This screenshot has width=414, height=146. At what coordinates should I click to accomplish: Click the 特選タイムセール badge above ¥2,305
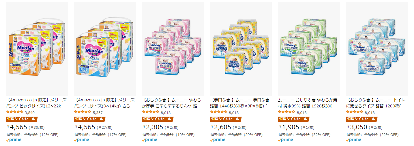(x=157, y=119)
